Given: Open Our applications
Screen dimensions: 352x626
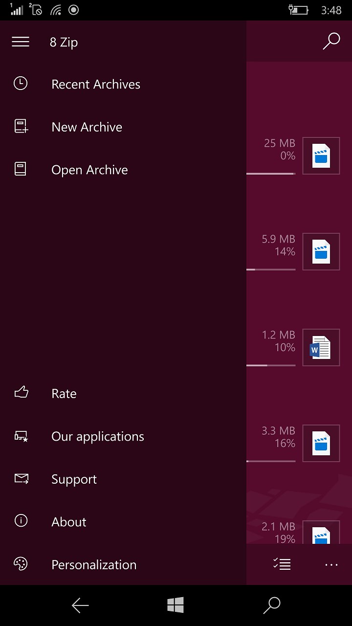Looking at the screenshot, I should [97, 436].
